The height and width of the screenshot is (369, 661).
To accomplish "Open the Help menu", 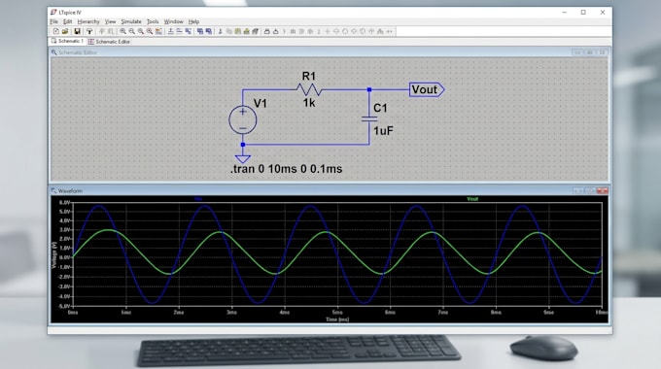I will pos(193,21).
